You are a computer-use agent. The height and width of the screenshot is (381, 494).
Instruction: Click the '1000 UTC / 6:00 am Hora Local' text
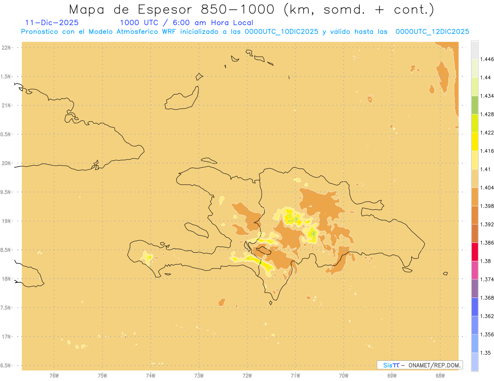186,23
